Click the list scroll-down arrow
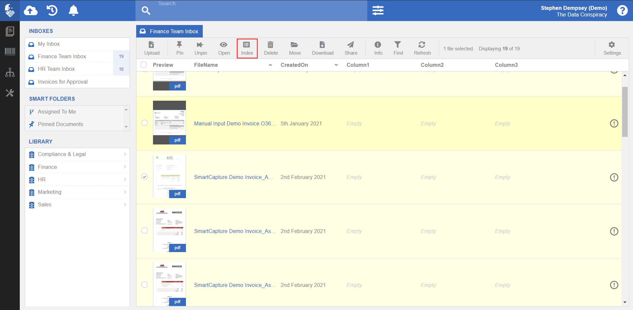633x310 pixels. coord(625,302)
